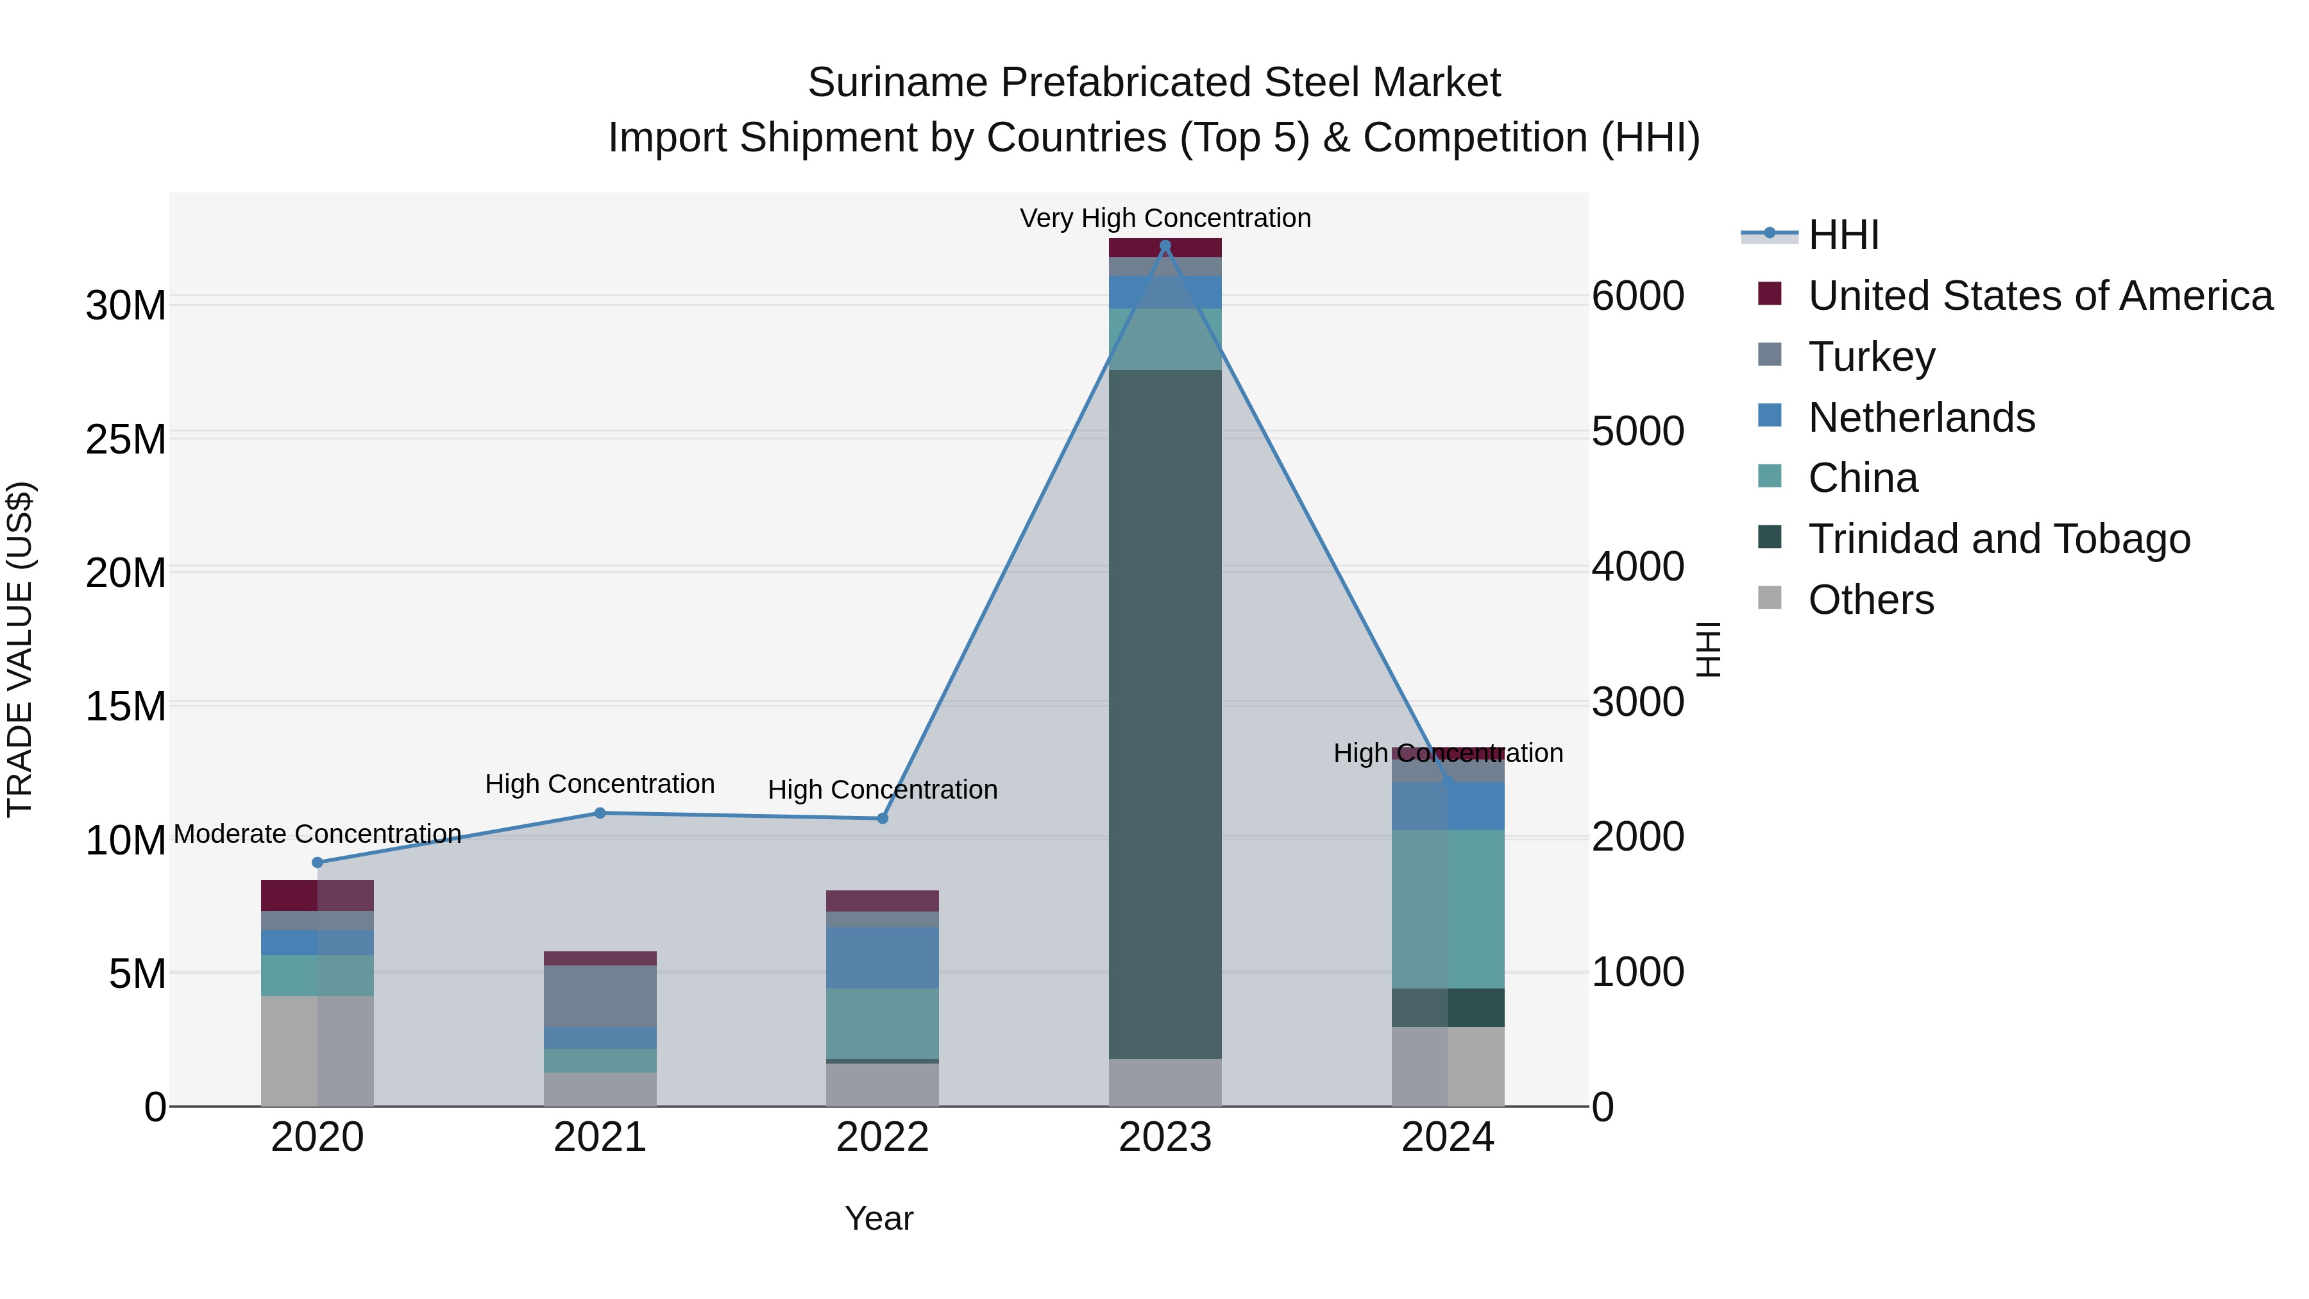Toggle the Others legend entry
Image resolution: width=2309 pixels, height=1299 pixels.
[1847, 599]
